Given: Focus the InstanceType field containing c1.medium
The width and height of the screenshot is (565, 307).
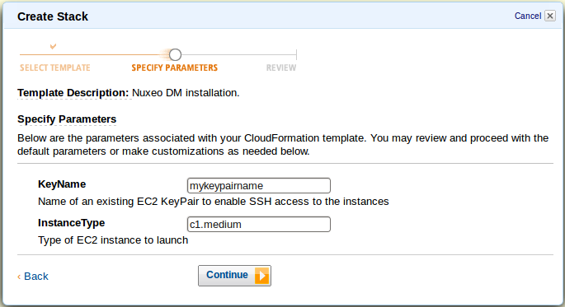Looking at the screenshot, I should [259, 225].
